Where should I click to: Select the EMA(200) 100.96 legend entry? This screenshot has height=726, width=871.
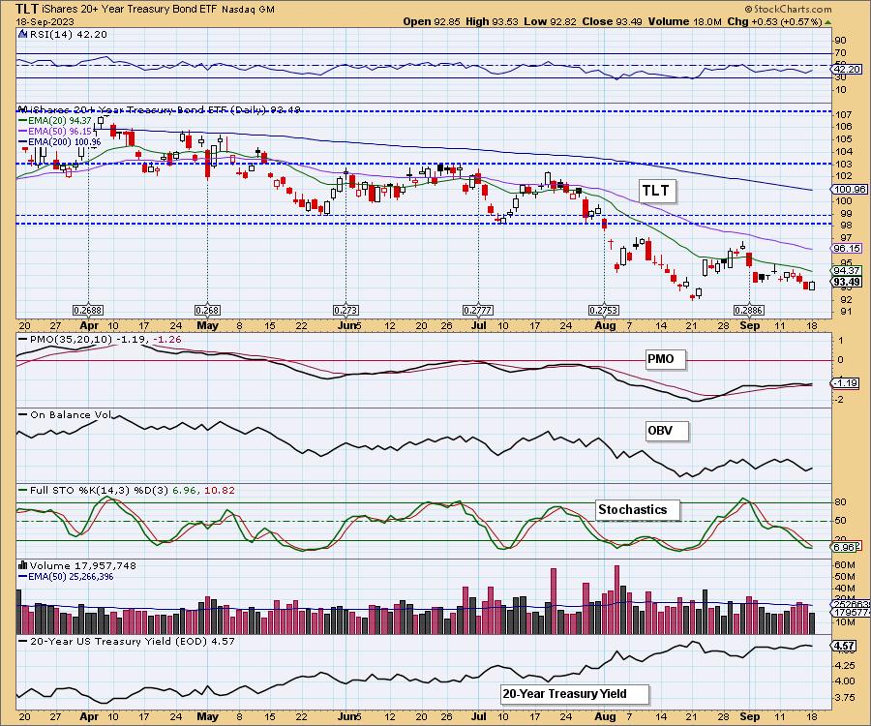pyautogui.click(x=61, y=141)
